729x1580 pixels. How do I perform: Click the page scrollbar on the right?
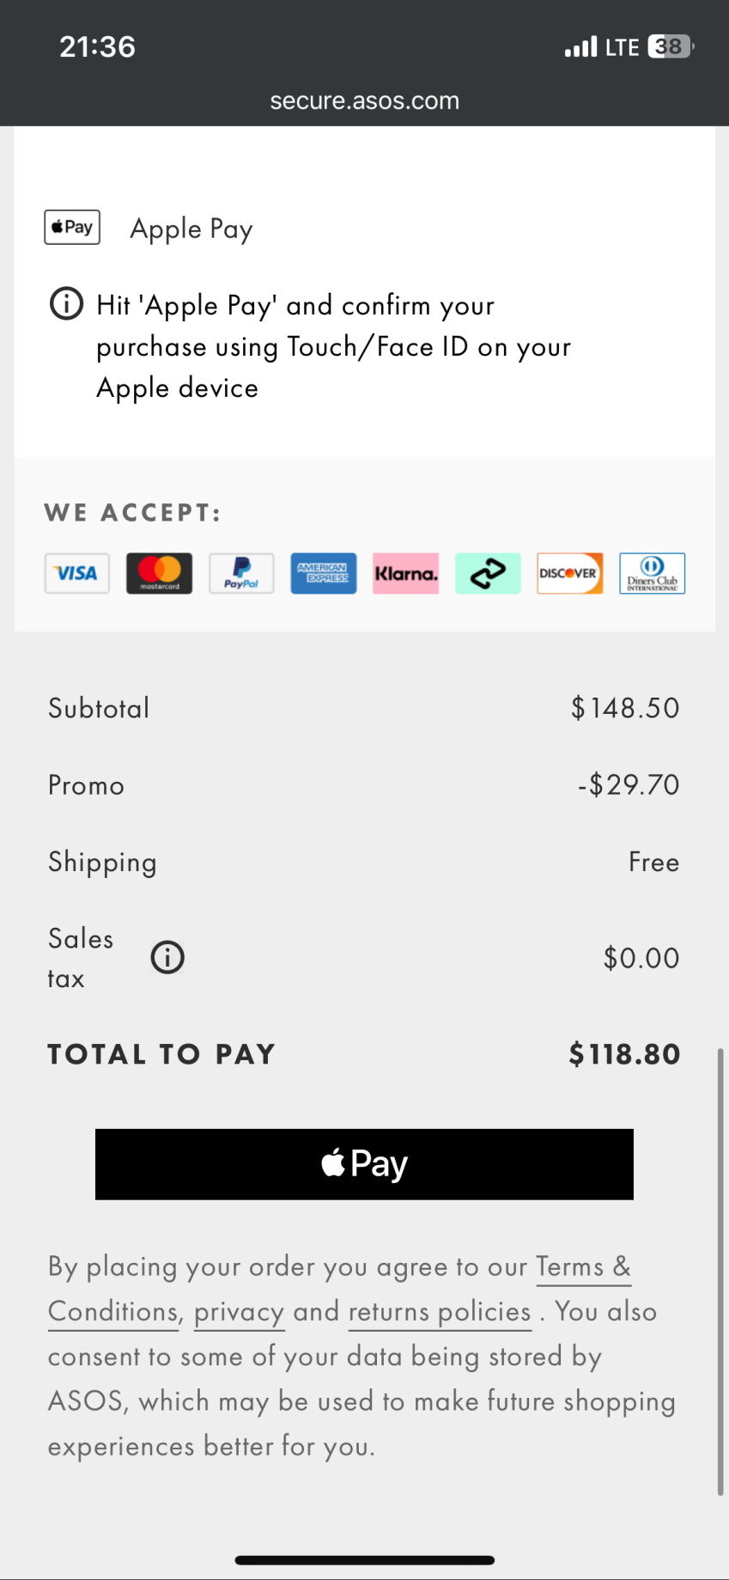tap(720, 1272)
